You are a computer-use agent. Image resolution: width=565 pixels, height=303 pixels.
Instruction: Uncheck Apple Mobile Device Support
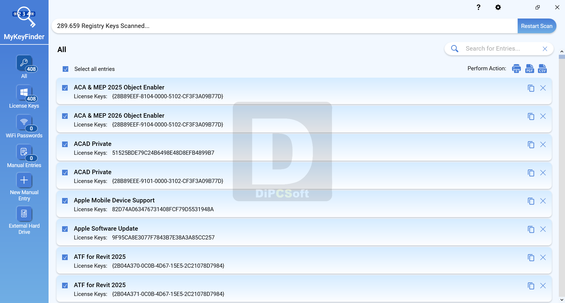click(65, 201)
